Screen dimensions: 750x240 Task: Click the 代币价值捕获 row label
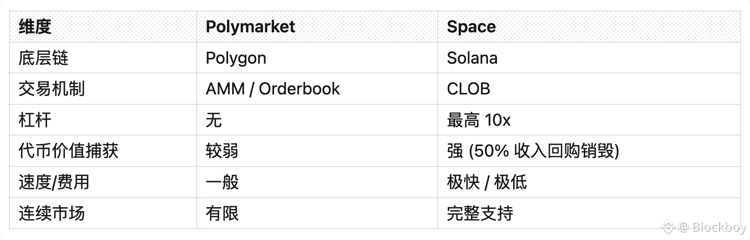[69, 151]
